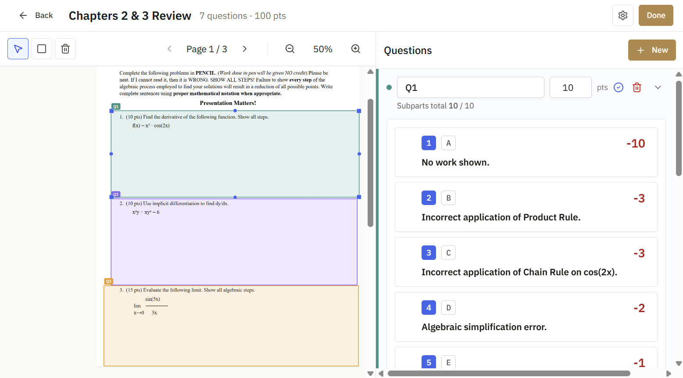Go to the previous page chevron
The image size is (683, 378).
coord(169,49)
